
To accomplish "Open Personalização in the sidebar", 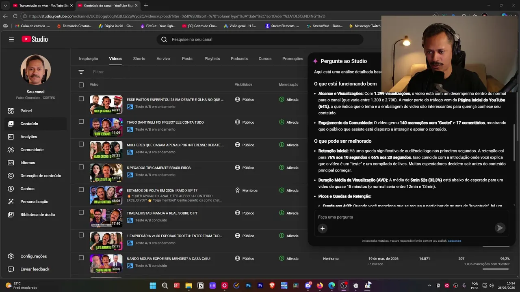I will click(x=35, y=202).
